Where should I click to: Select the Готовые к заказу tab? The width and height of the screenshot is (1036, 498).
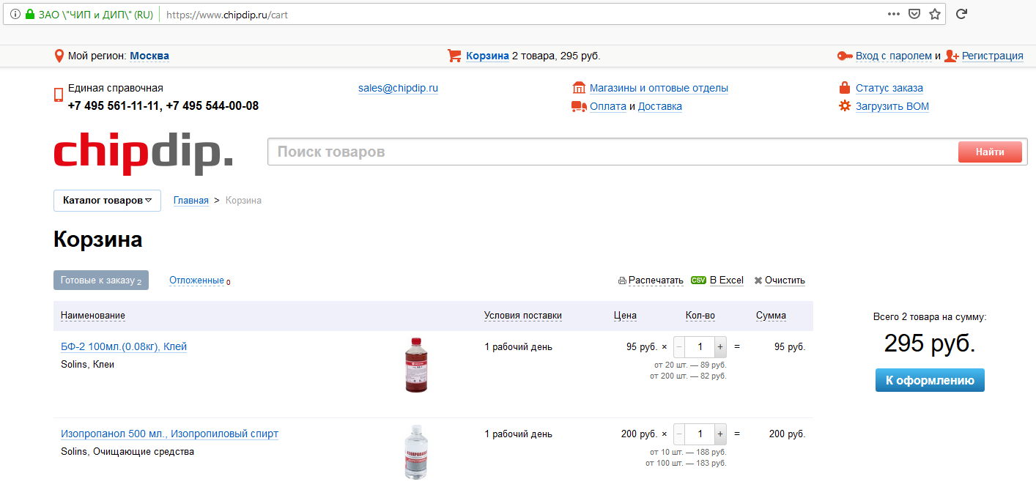tap(101, 280)
